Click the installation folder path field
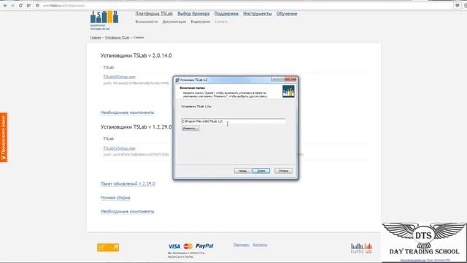The height and width of the screenshot is (263, 467). click(233, 121)
